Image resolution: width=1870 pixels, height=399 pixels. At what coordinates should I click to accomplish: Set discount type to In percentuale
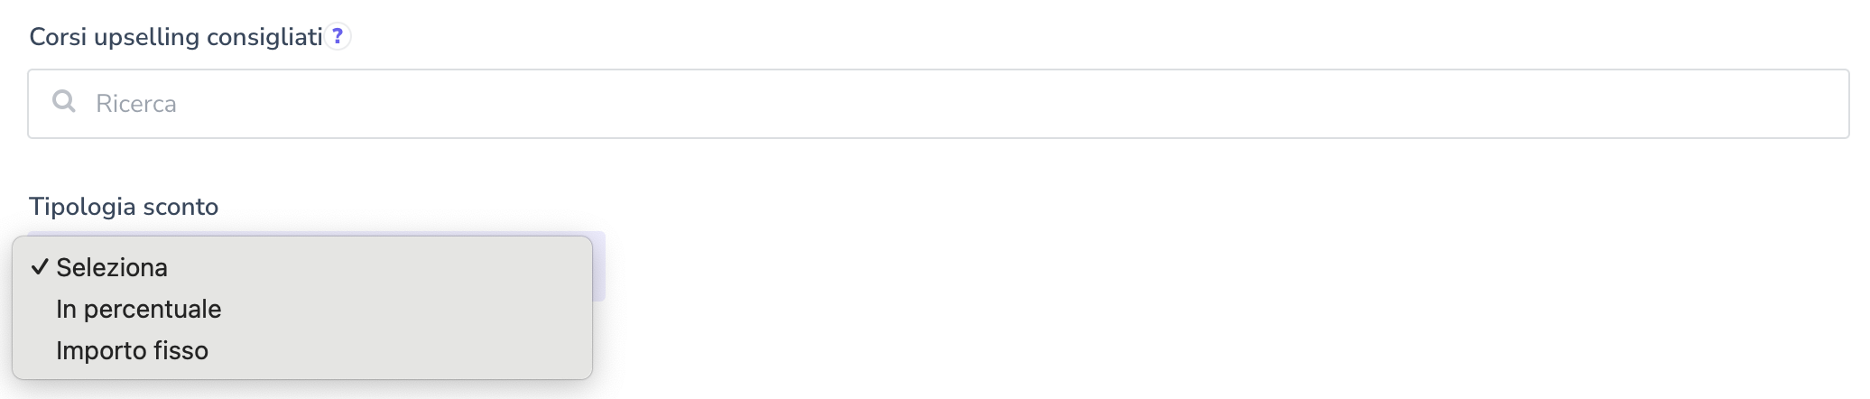(x=138, y=309)
